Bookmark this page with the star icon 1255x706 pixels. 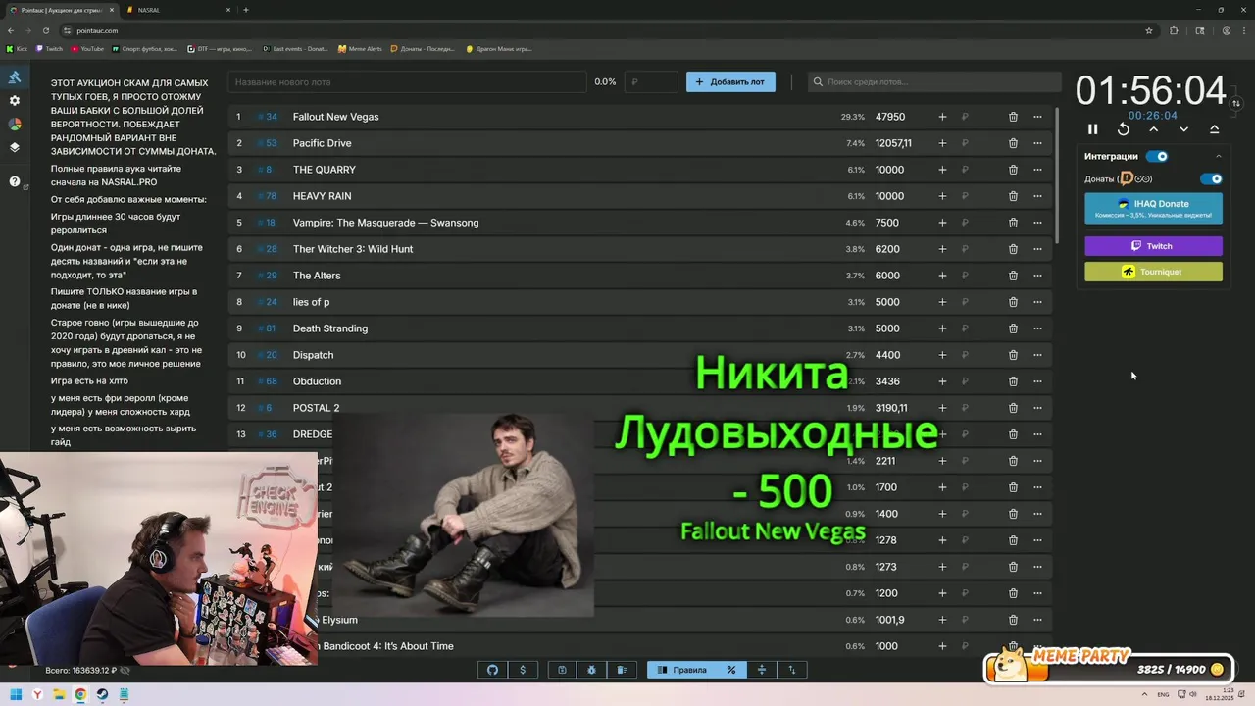(x=1149, y=30)
